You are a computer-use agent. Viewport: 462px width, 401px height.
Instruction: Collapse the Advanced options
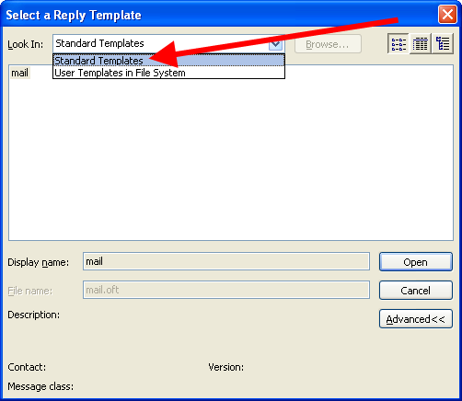[x=416, y=319]
